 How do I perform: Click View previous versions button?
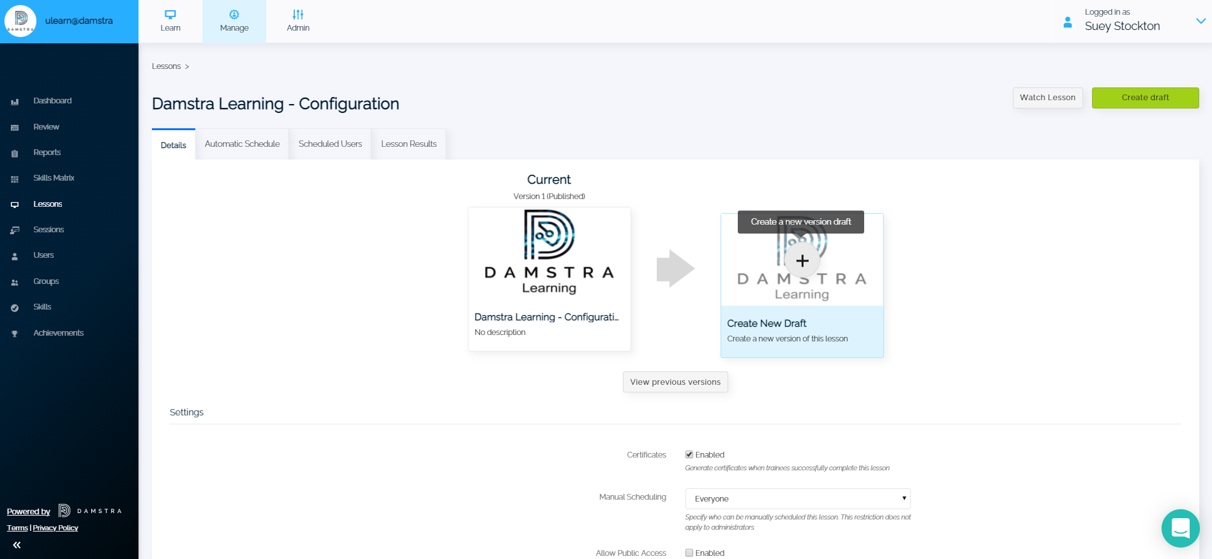coord(675,382)
